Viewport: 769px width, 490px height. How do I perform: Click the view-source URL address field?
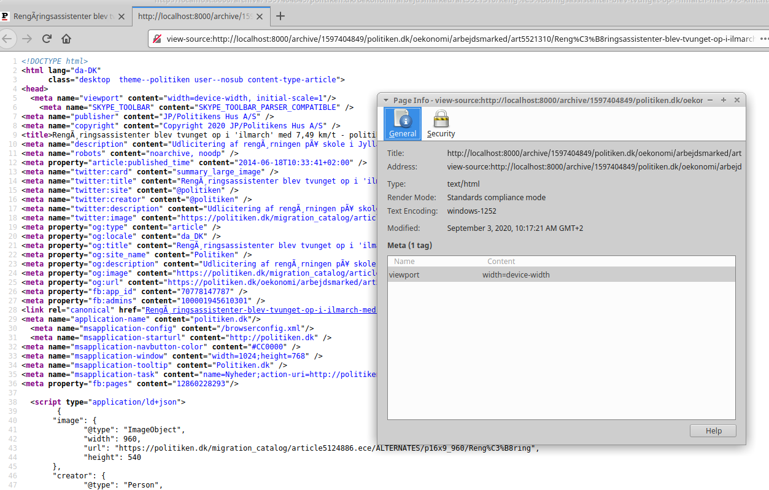tap(460, 39)
